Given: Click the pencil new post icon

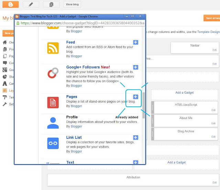Looking at the screenshot, I should pos(31,4).
